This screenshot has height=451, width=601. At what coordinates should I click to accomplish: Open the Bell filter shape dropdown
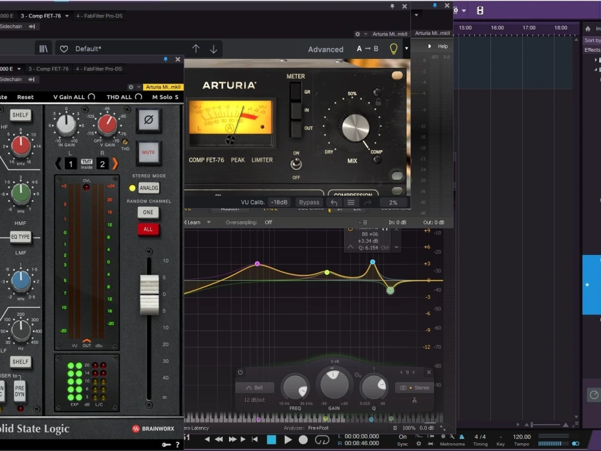(x=254, y=388)
